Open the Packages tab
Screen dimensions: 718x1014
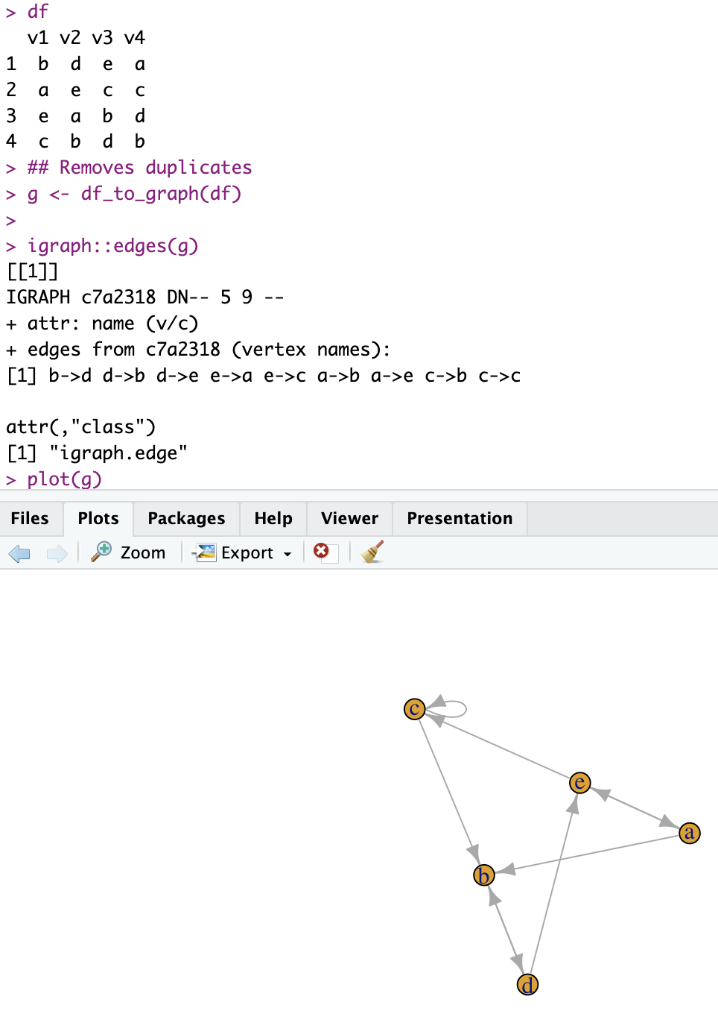pos(186,518)
